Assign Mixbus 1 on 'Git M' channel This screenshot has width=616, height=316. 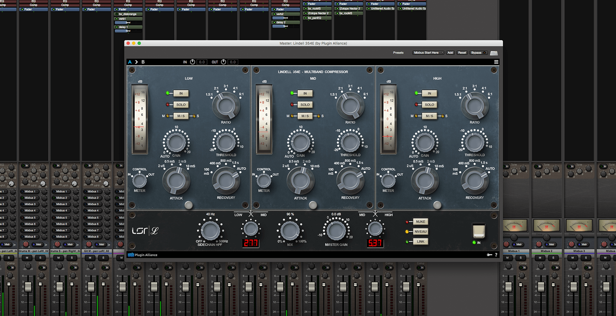tap(92, 191)
